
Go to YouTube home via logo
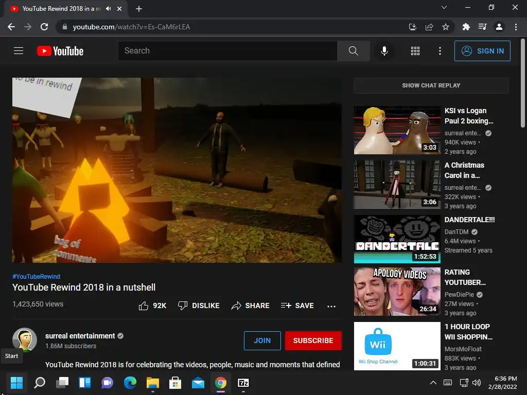(x=60, y=51)
